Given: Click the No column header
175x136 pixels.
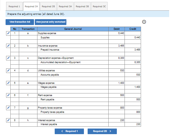Looking at the screenshot, I should pyautogui.click(x=15, y=29).
